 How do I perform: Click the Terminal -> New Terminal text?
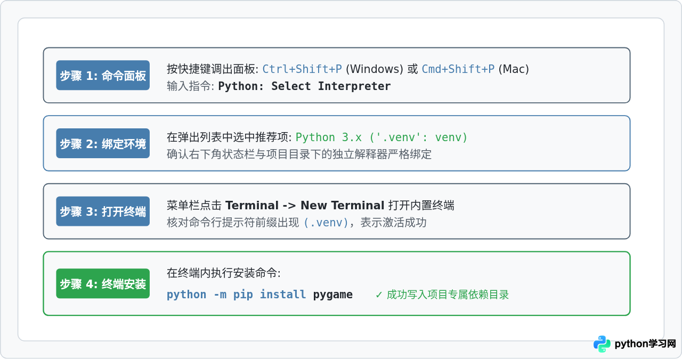point(305,206)
